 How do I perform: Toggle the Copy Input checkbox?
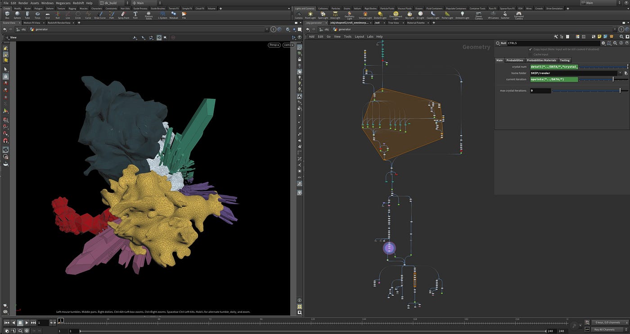coord(531,49)
